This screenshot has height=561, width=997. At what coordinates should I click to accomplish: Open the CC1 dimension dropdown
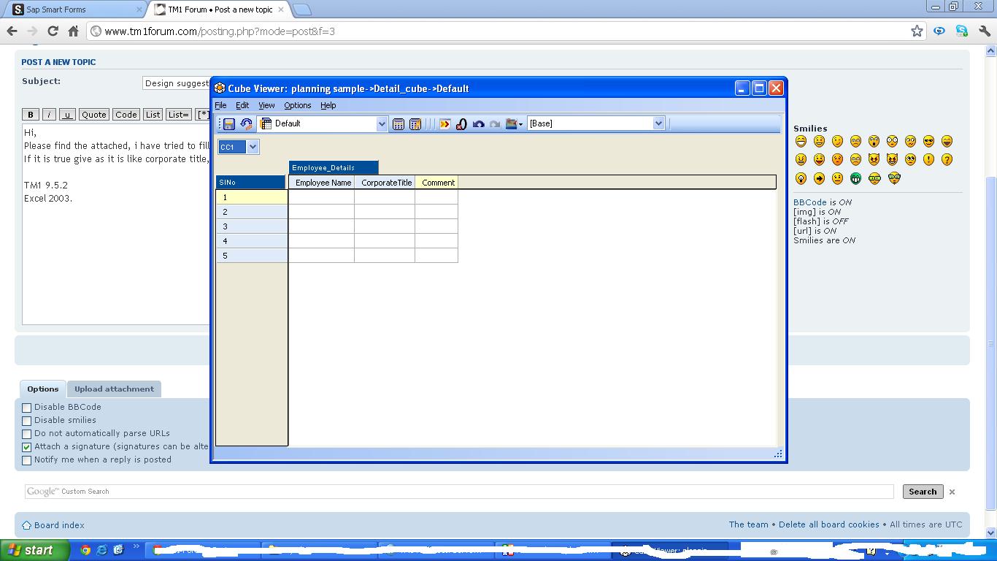point(253,147)
